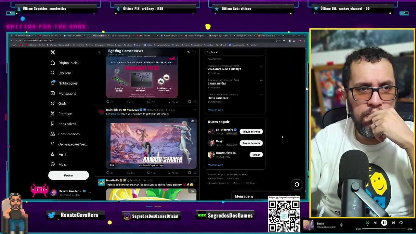Image resolution: width=416 pixels, height=234 pixels.
Task: Share the Invincible VS post
Action: 195,173
